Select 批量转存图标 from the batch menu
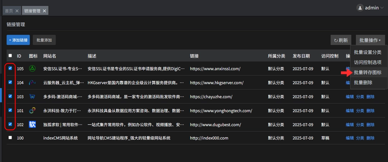 368,73
